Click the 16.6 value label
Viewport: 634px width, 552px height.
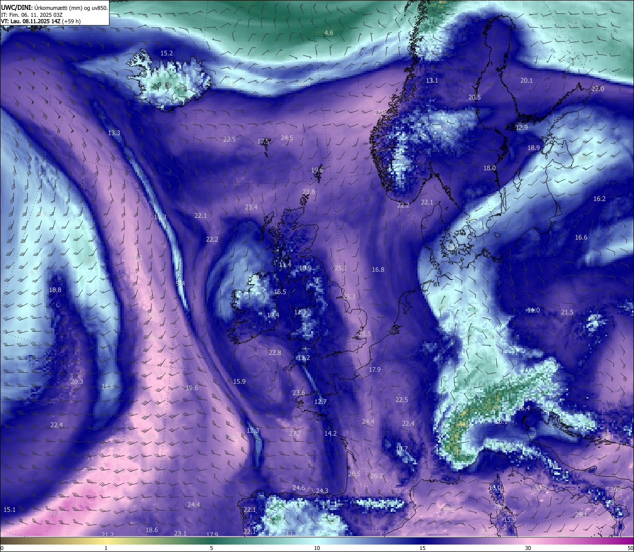click(581, 237)
